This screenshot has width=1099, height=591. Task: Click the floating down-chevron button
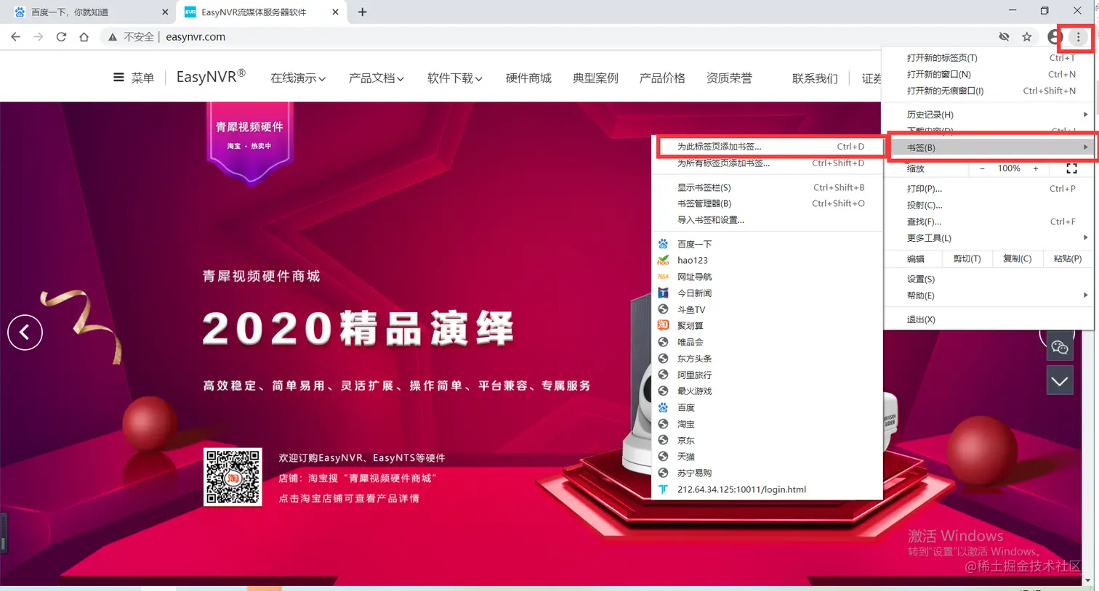(x=1060, y=381)
